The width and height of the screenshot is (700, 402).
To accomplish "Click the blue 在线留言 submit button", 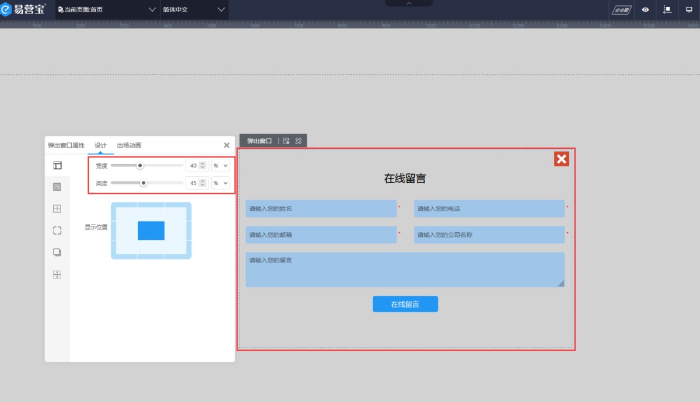I will 405,304.
